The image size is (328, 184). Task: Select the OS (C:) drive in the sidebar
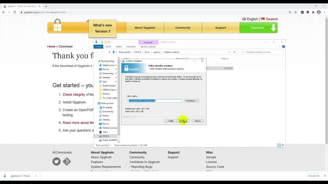click(106, 136)
